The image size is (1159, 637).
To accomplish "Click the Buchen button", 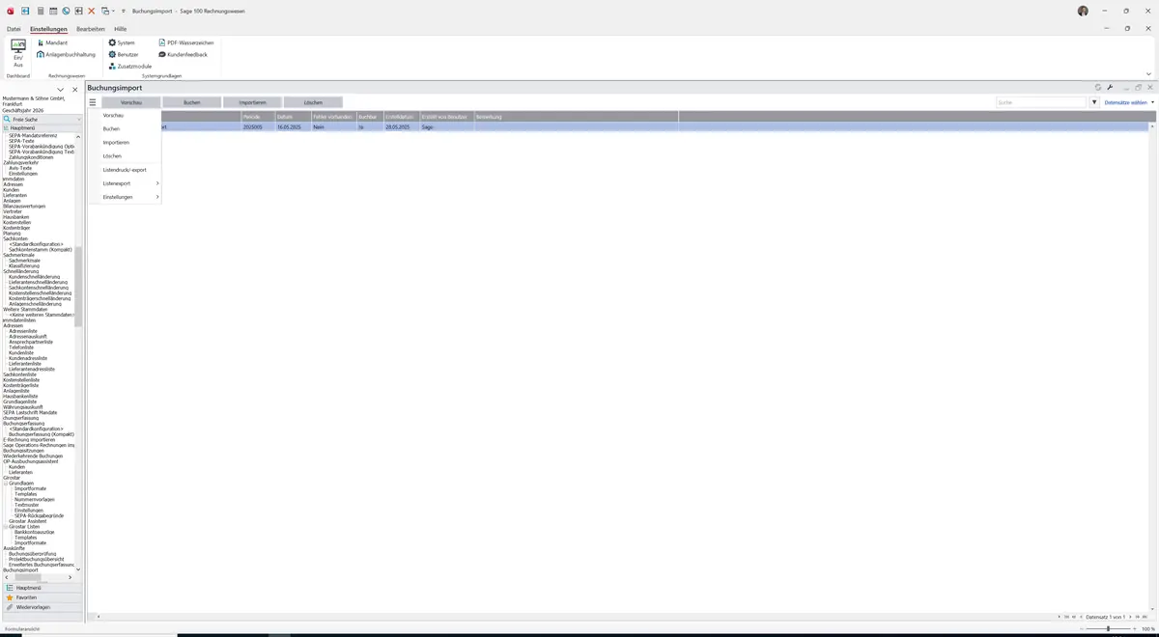I will click(x=191, y=102).
